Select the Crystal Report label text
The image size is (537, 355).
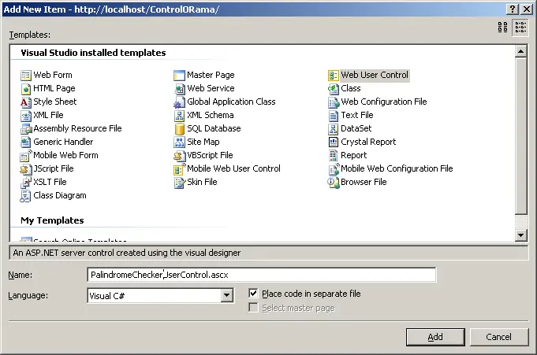(368, 142)
